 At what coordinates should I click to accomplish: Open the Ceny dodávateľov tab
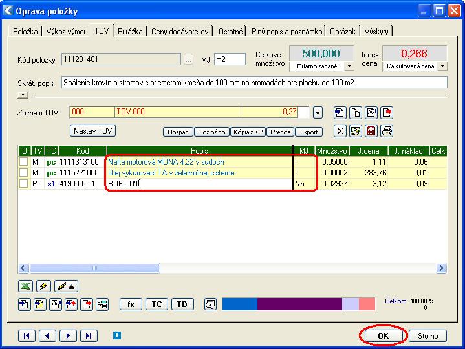point(180,31)
